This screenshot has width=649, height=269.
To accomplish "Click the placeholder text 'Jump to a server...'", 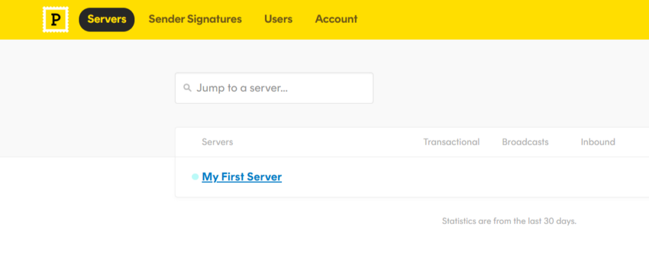I will tap(242, 88).
